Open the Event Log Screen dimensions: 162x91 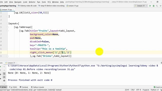[158, 87]
